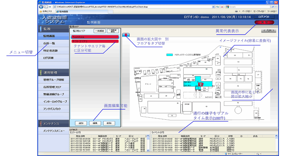Click the 追加 button

[x=81, y=123]
